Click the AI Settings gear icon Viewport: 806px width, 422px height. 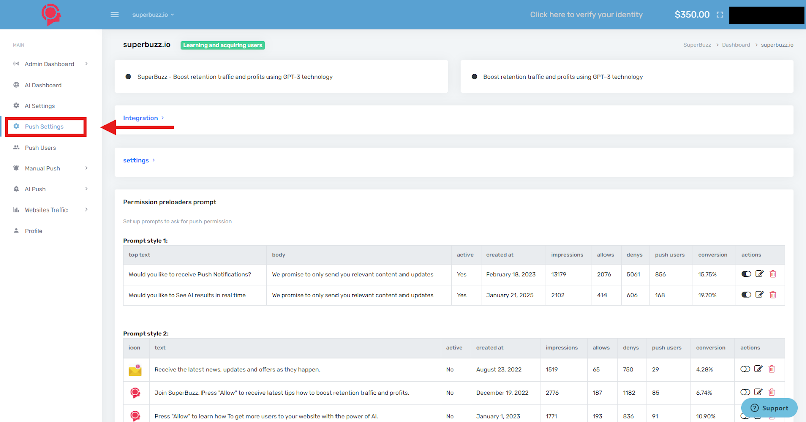click(x=16, y=106)
